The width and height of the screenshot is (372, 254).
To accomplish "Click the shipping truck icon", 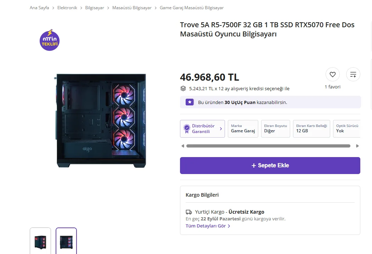I will [x=189, y=212].
